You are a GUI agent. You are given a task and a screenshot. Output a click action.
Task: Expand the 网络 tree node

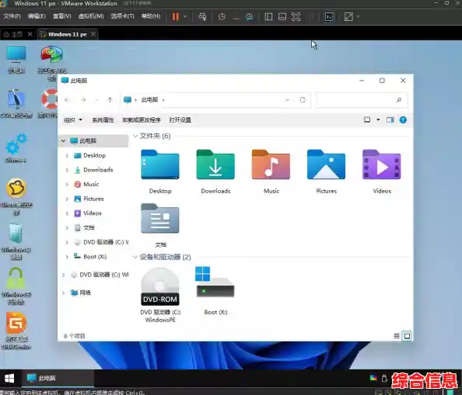tap(63, 293)
